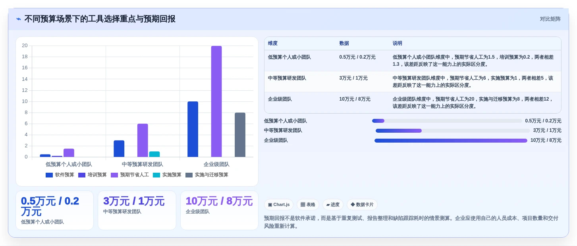577x246 pixels.
Task: Click the purple bar for 中等预算研发团队
Action: (x=143, y=140)
